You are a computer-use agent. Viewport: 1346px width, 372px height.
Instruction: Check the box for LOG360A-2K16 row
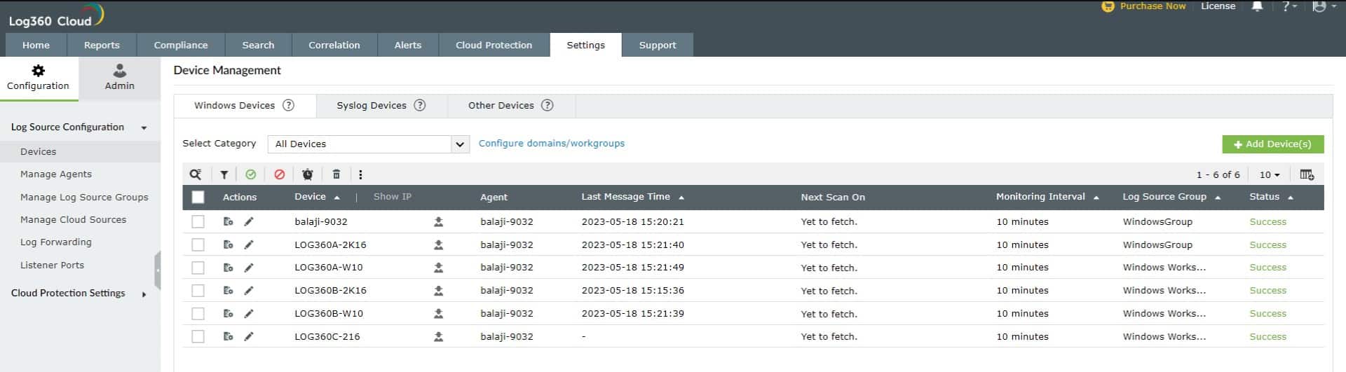pos(198,244)
